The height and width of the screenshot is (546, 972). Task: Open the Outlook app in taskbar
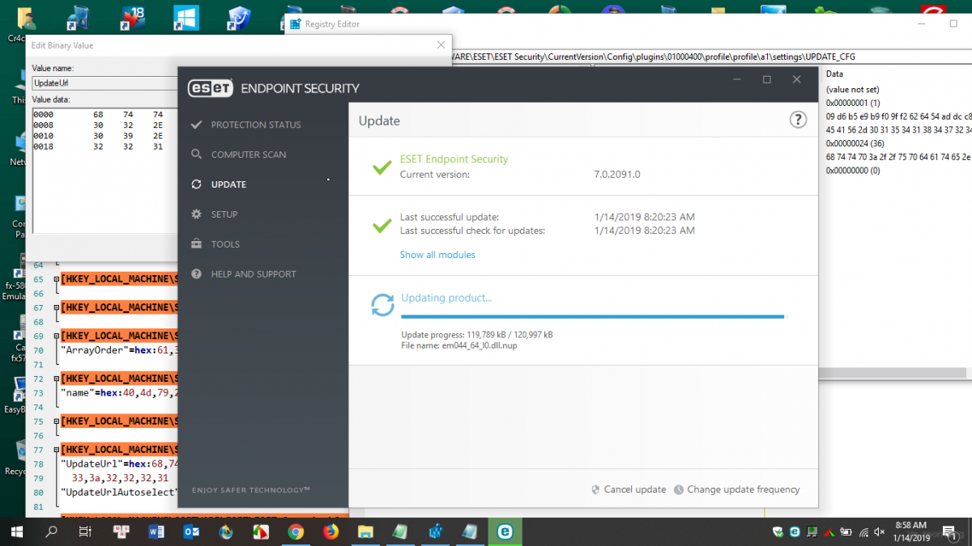coord(191,531)
